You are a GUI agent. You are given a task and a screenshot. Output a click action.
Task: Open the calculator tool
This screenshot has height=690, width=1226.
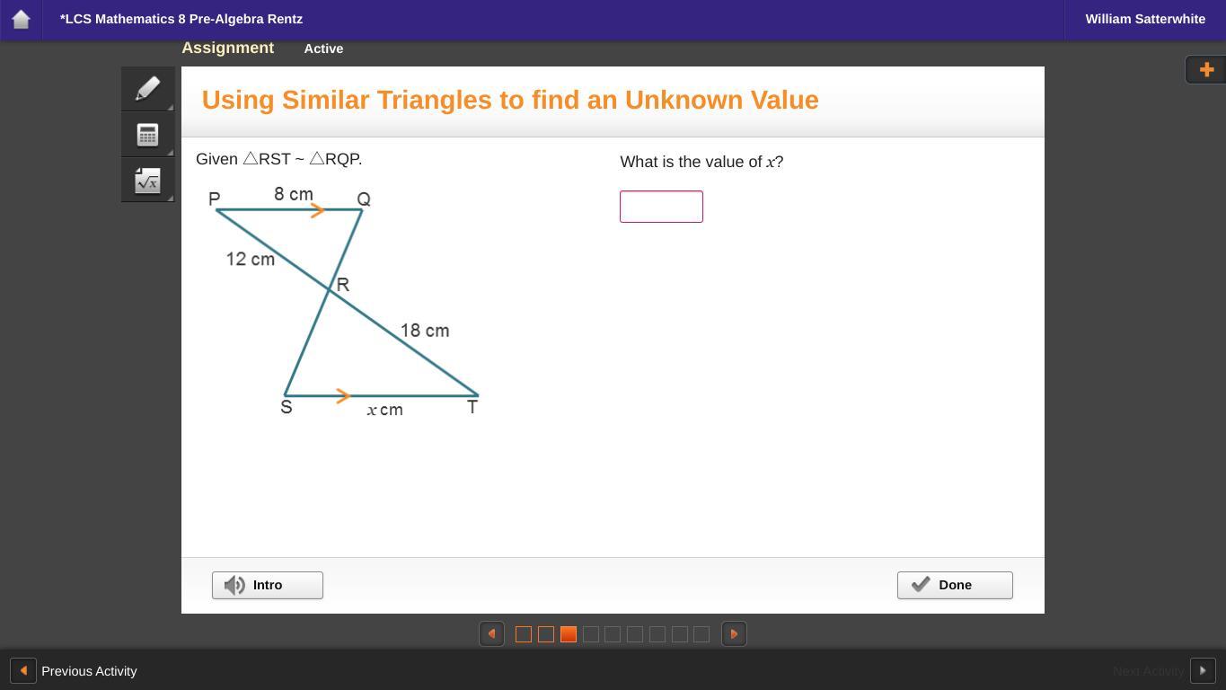[x=148, y=135]
